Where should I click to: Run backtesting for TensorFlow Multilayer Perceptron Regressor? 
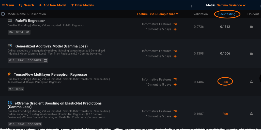coord(225,82)
